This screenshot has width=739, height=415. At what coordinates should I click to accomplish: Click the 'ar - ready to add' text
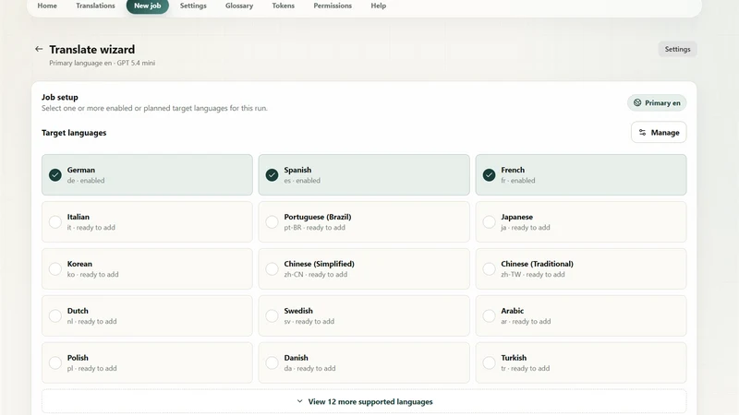point(526,322)
